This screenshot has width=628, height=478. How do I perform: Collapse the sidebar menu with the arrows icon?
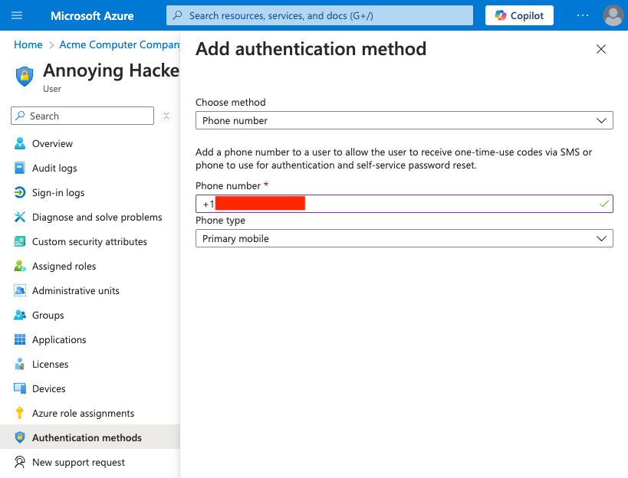tap(166, 116)
